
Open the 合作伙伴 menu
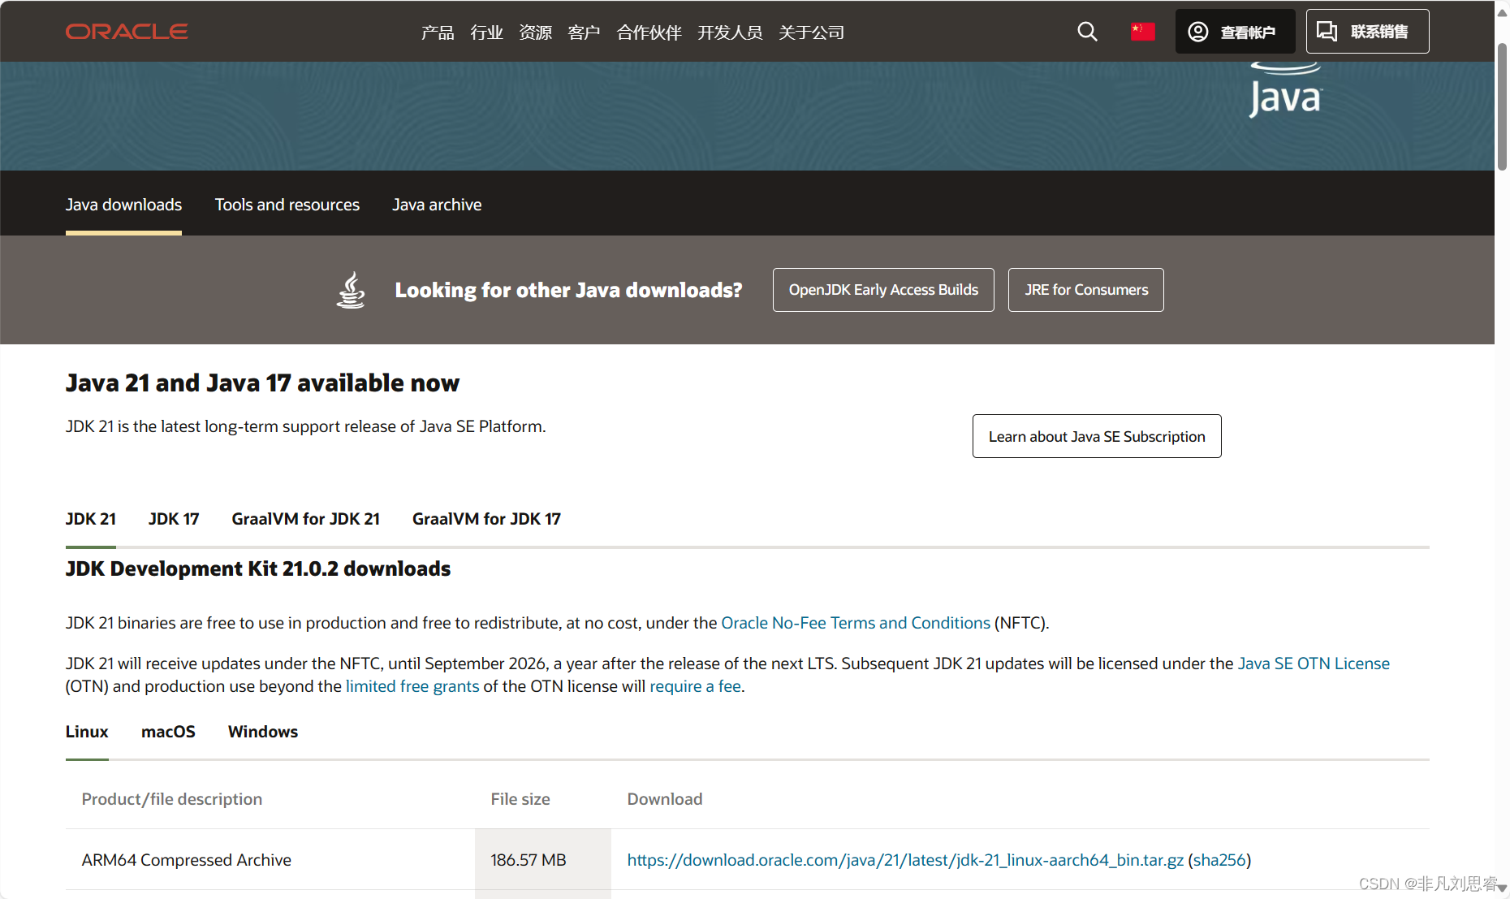click(649, 32)
